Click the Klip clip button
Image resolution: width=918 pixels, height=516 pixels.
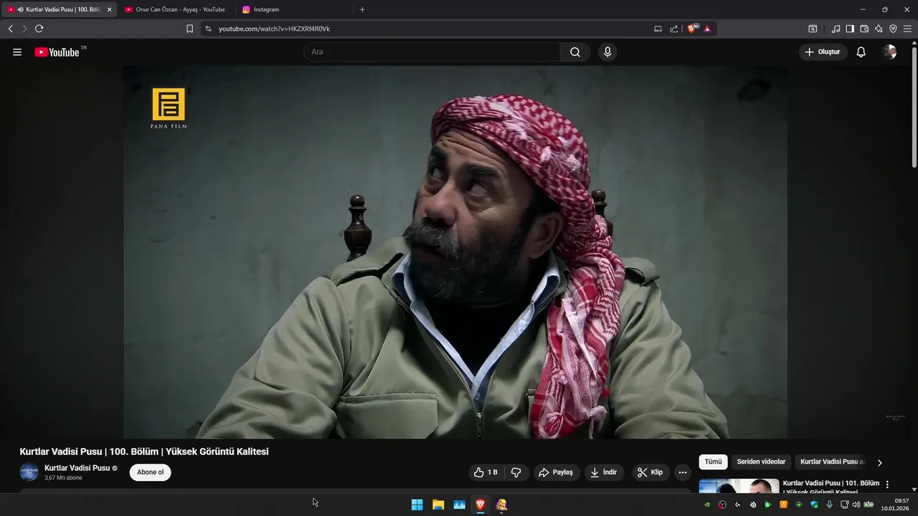click(x=650, y=472)
